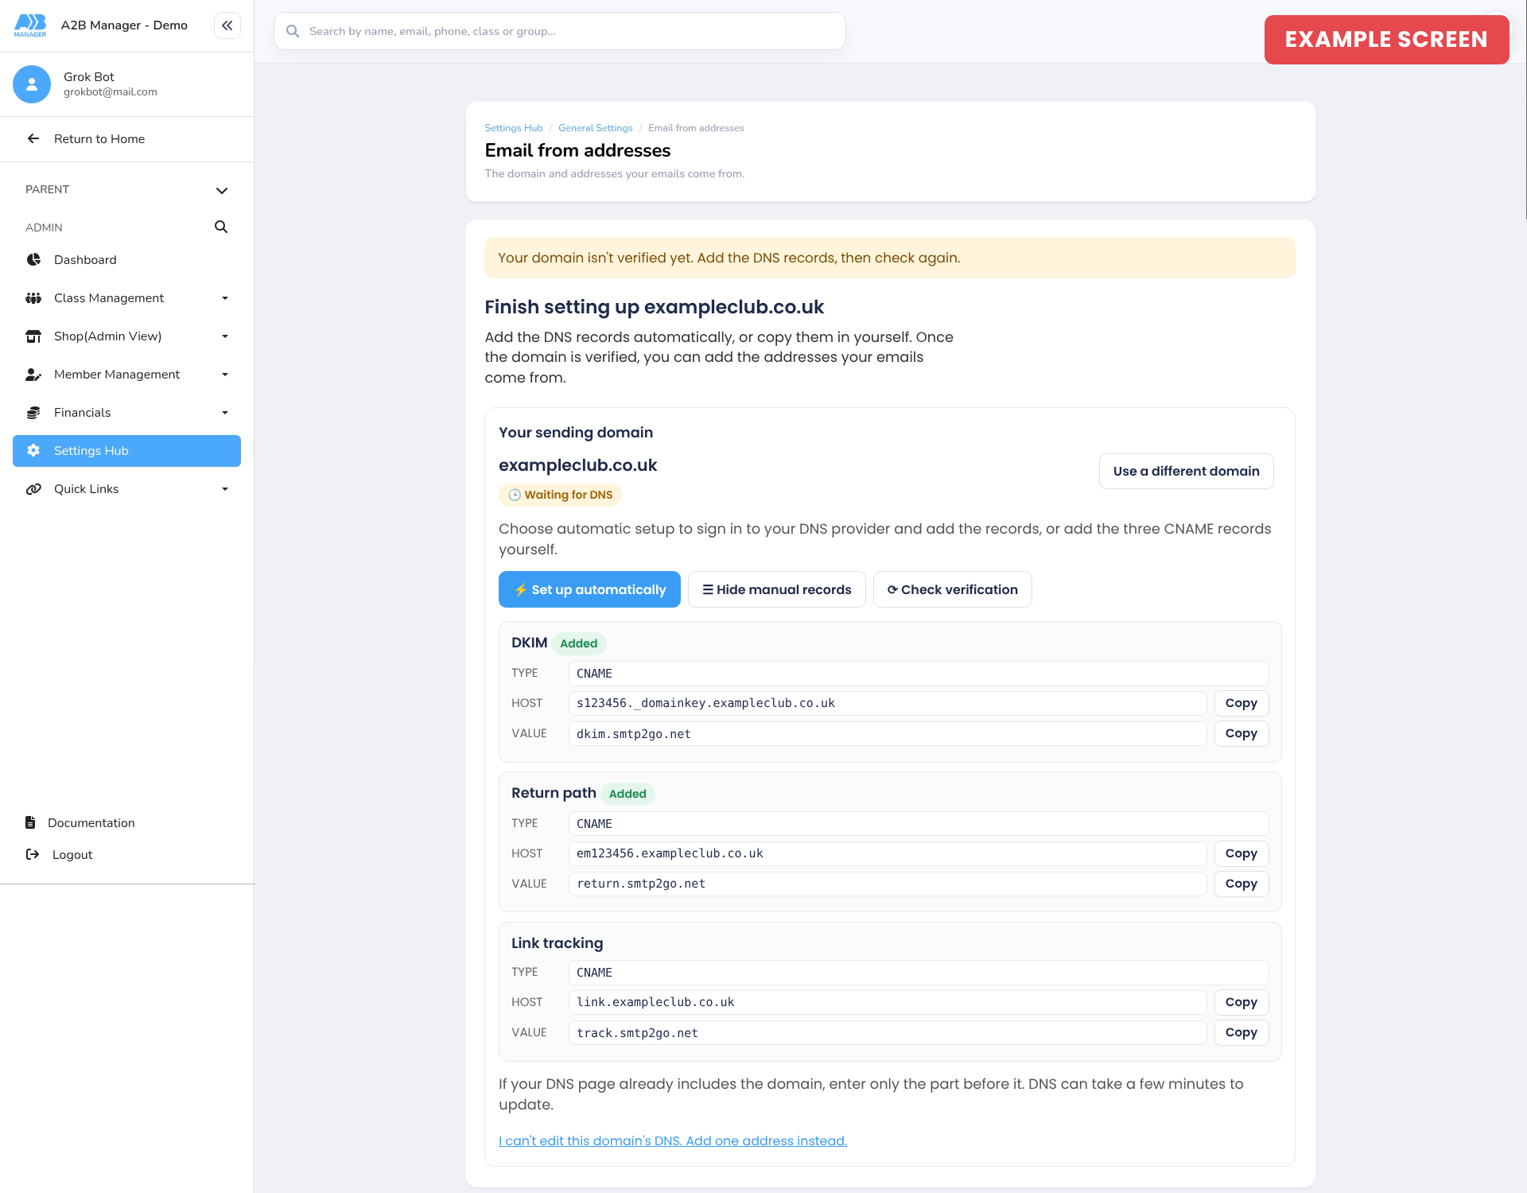Copy link.exampleclub.co.uk host
Screen dimensions: 1527x1193
tap(1241, 1002)
